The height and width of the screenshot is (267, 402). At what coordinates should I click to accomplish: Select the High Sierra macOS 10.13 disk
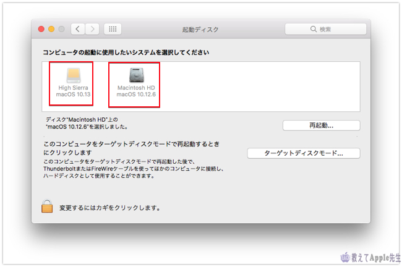pyautogui.click(x=74, y=83)
